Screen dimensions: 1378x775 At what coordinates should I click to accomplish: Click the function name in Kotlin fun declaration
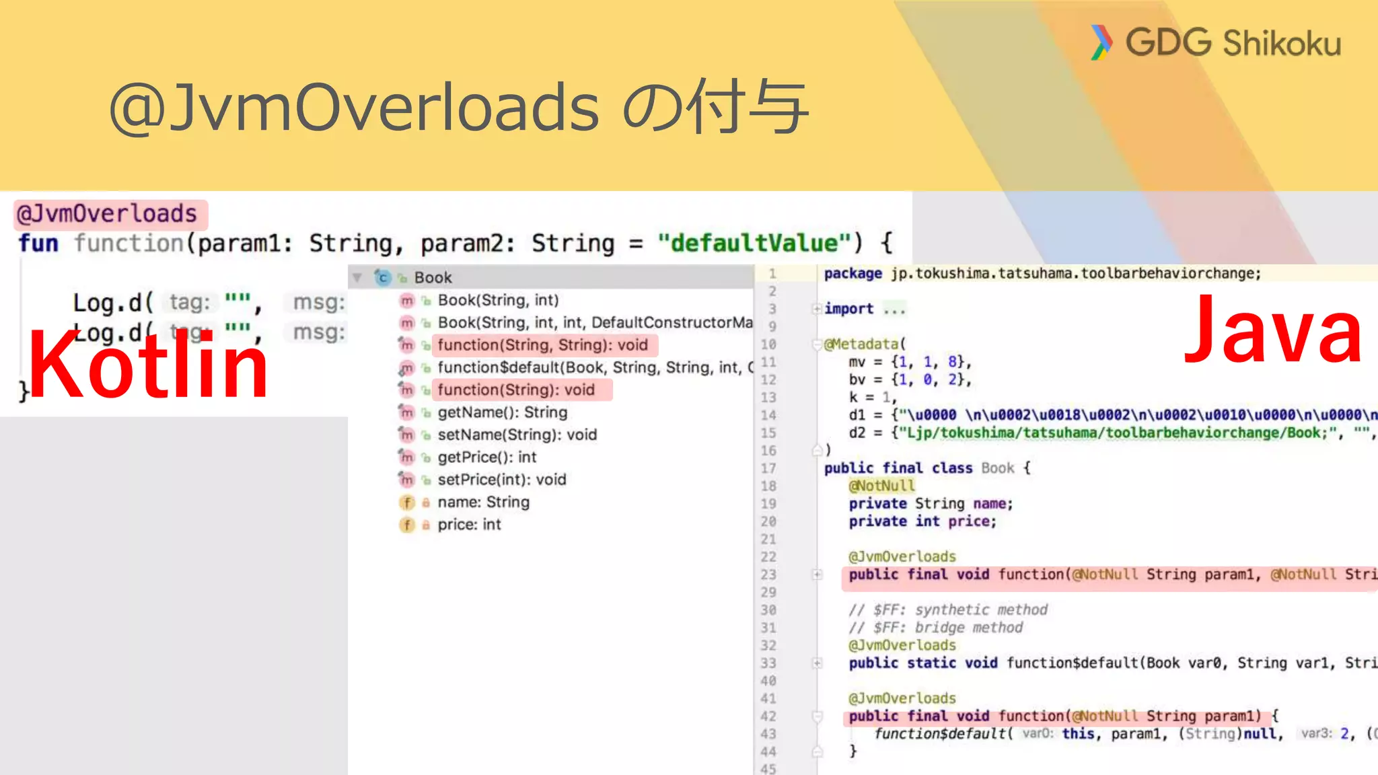[129, 243]
